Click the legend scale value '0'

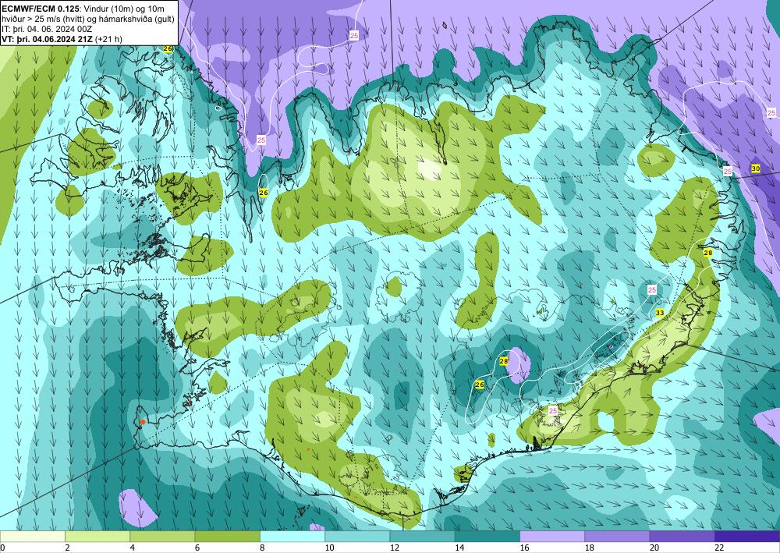pos(2,548)
